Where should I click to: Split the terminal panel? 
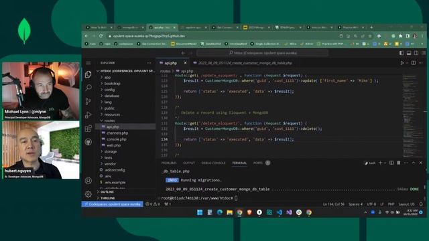click(391, 163)
